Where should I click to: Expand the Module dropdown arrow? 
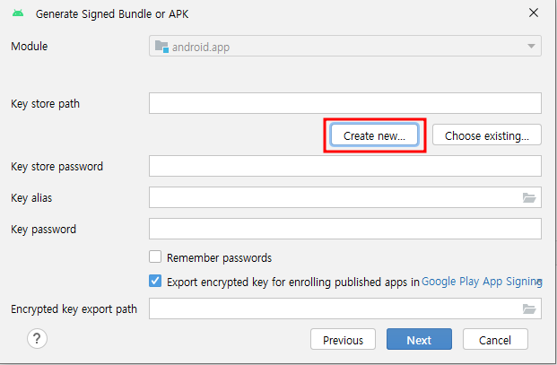tap(531, 46)
